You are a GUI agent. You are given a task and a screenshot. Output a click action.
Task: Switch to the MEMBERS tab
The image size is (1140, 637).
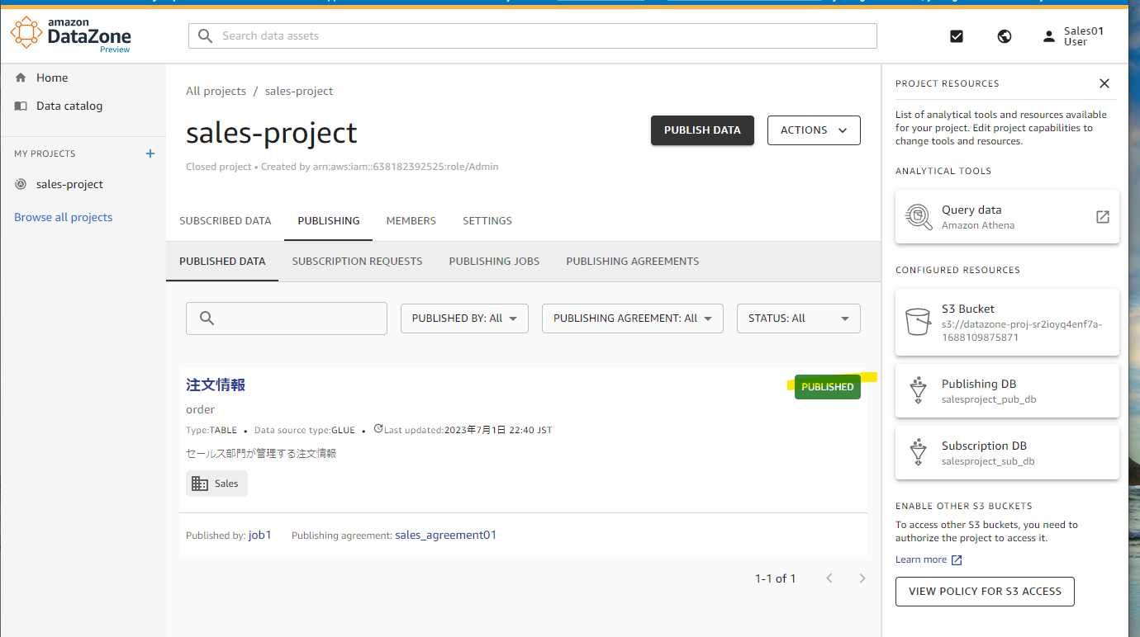click(x=411, y=221)
